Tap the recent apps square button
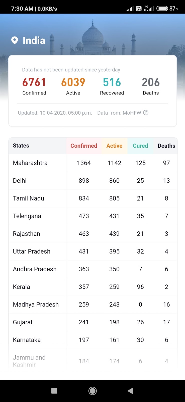 pos(54,391)
